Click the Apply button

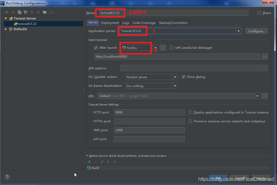pos(261,178)
